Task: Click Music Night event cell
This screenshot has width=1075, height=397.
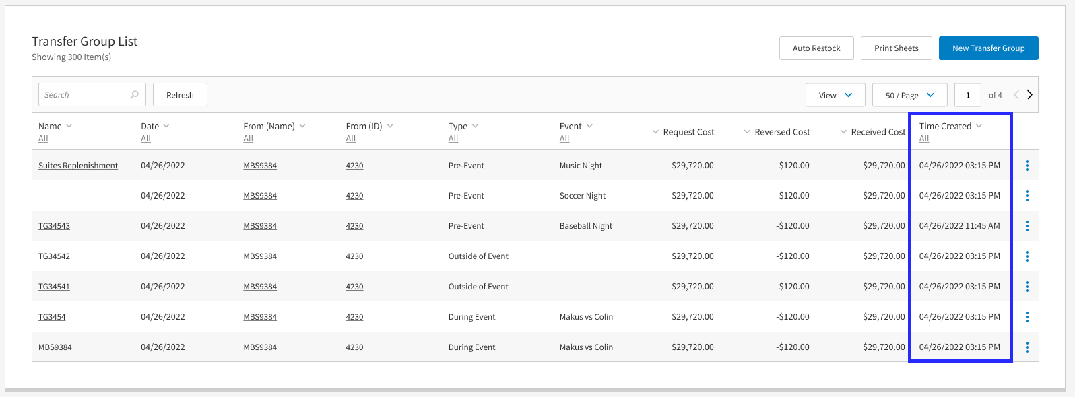Action: tap(581, 166)
